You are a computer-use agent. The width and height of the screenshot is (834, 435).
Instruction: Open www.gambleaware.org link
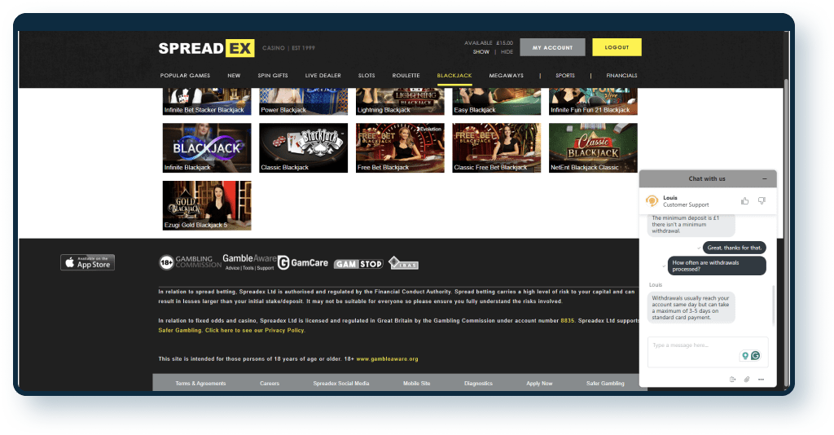(x=387, y=359)
